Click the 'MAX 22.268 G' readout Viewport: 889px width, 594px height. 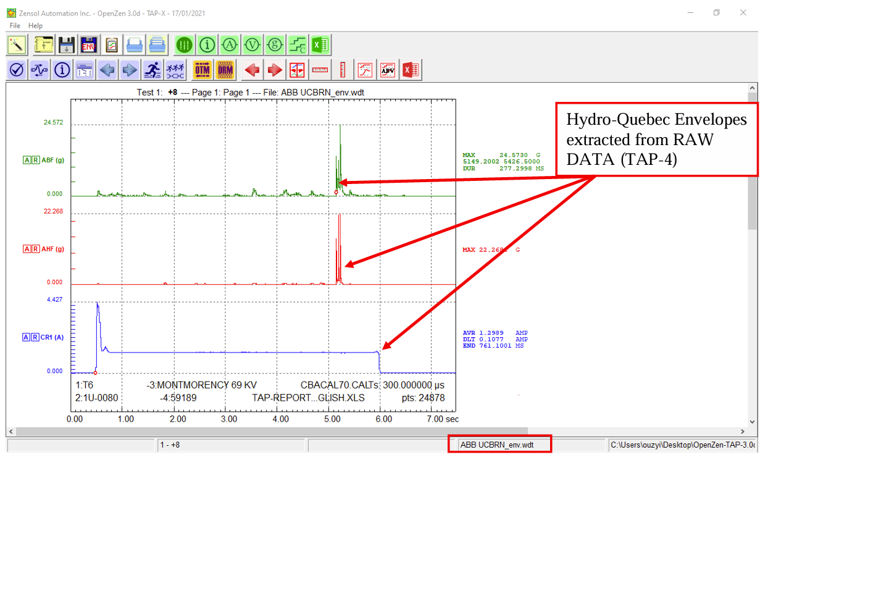pyautogui.click(x=491, y=250)
